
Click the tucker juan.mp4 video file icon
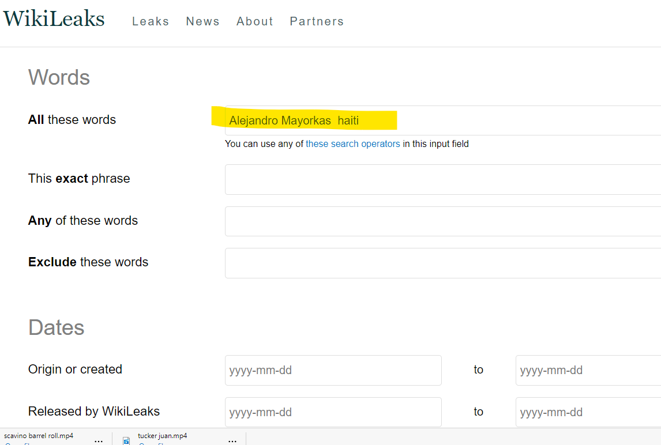pos(126,441)
